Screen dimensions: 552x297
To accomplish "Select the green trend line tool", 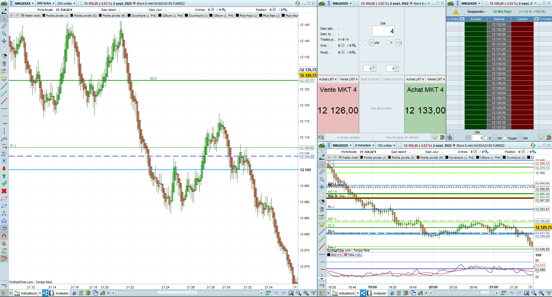I will 4,94.
